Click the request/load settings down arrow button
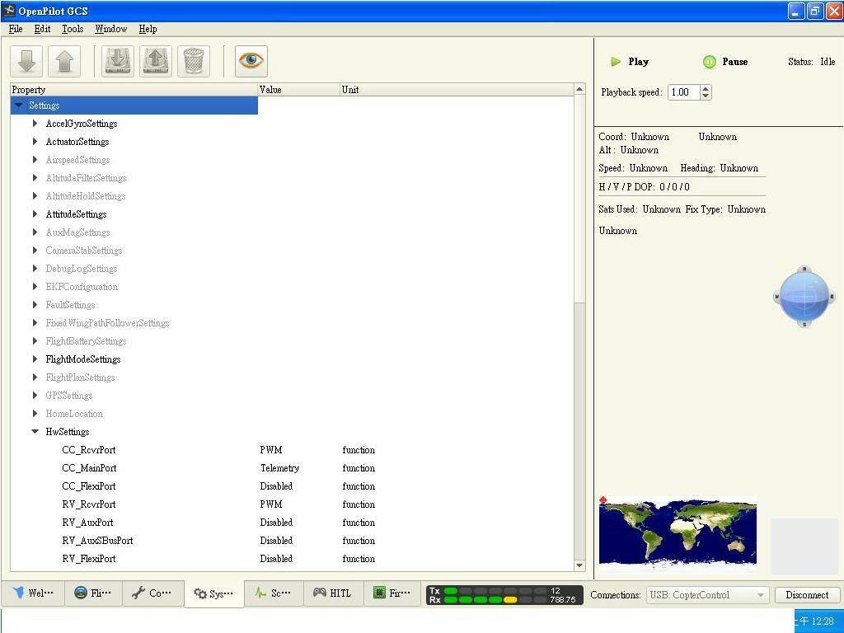 click(x=26, y=61)
